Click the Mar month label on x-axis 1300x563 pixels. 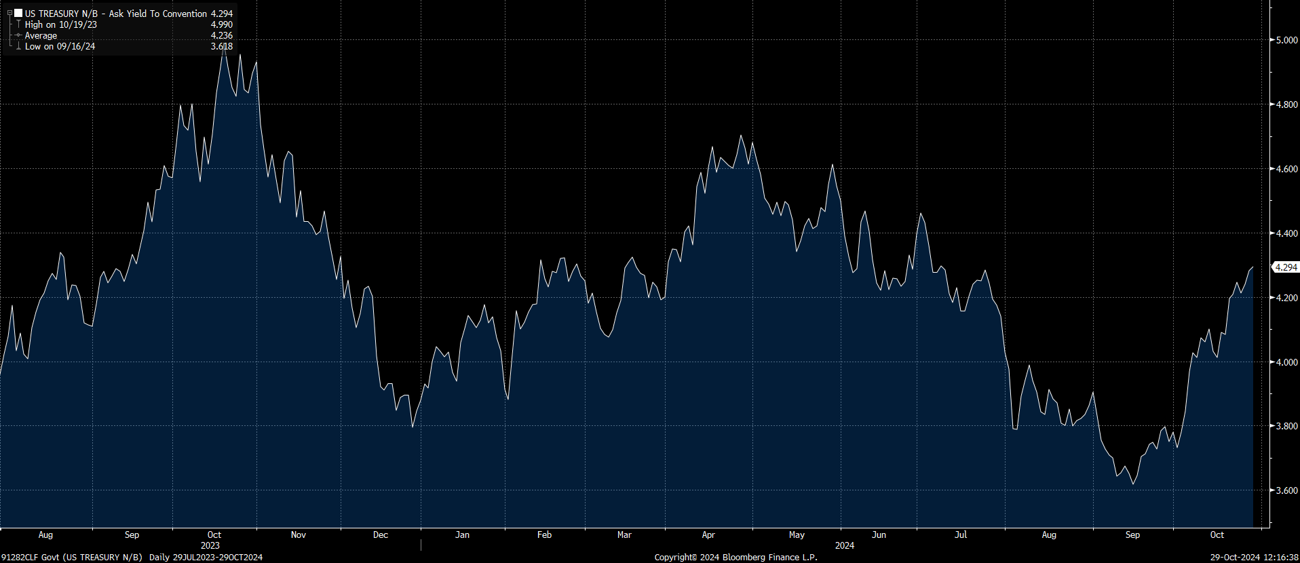[x=624, y=535]
